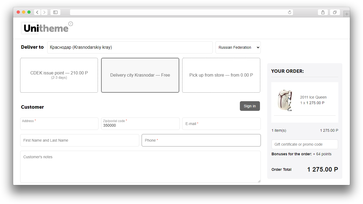Click the Gift certificate or promo code field
Image resolution: width=363 pixels, height=204 pixels.
[x=305, y=144]
